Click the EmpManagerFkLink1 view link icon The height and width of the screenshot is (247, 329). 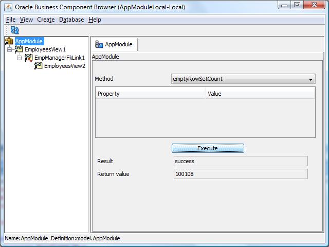coord(29,58)
